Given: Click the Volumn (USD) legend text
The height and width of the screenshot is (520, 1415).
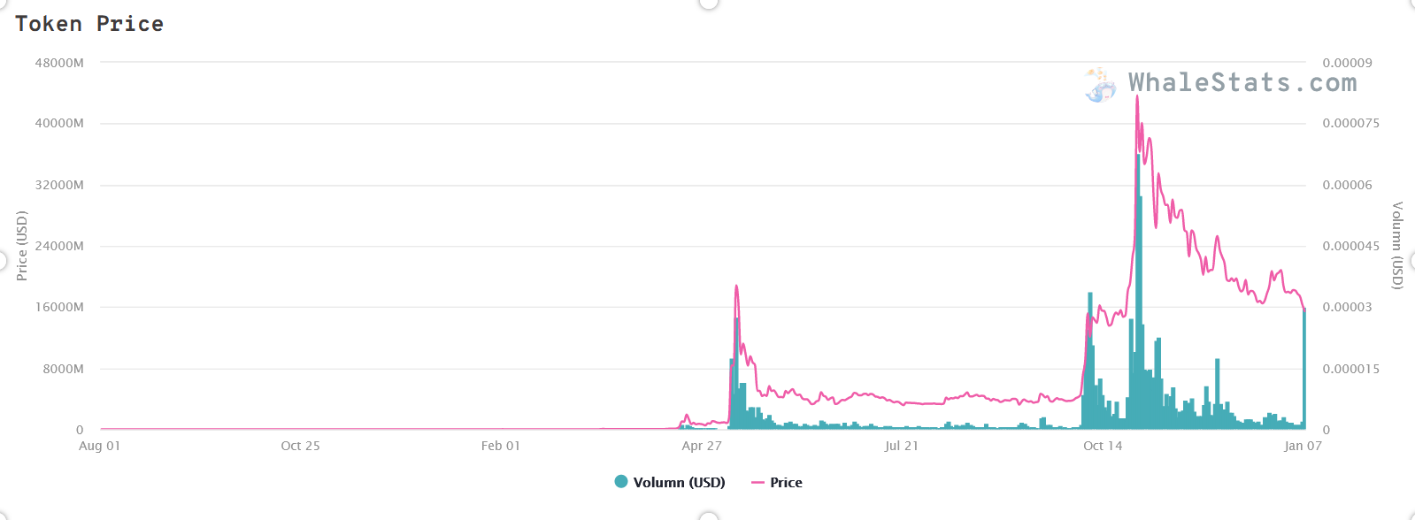Looking at the screenshot, I should click(x=679, y=483).
